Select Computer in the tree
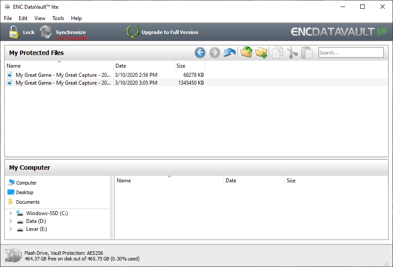Image resolution: width=393 pixels, height=267 pixels. [x=26, y=183]
